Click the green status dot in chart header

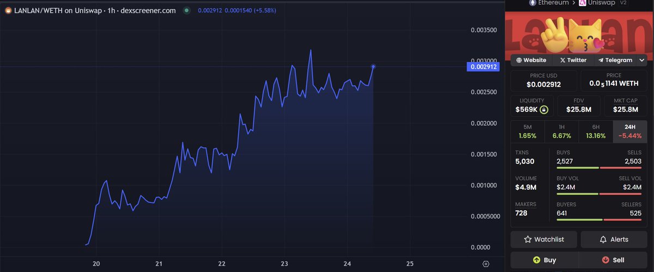pos(187,10)
